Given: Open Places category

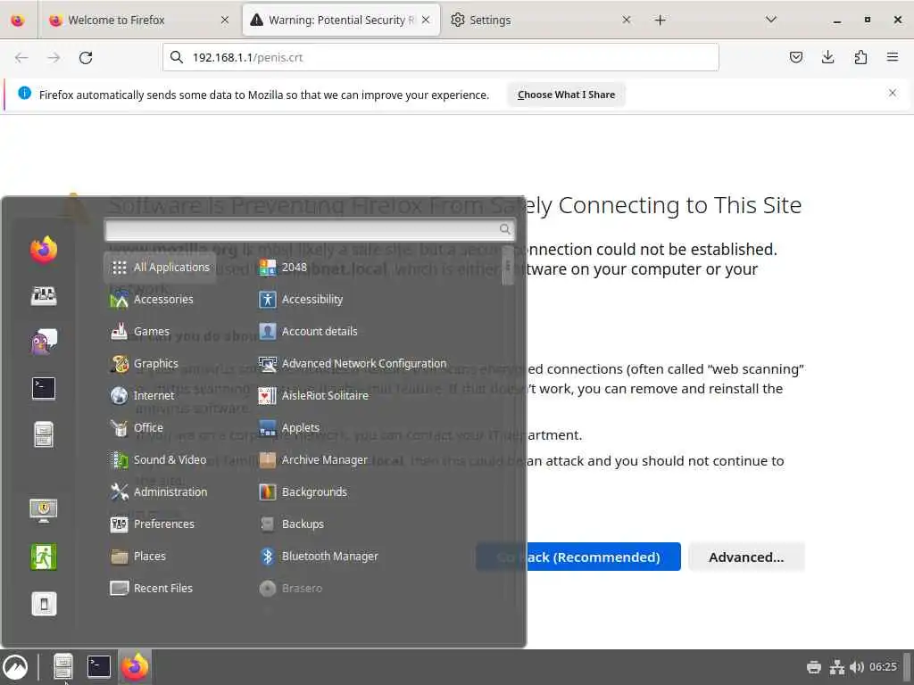Looking at the screenshot, I should coord(138,557).
